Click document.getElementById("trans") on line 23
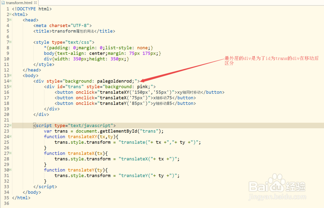Screen dimensions: 324x208 tap(118, 131)
